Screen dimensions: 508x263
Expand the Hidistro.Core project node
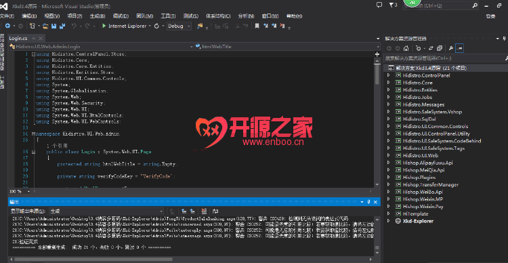389,83
